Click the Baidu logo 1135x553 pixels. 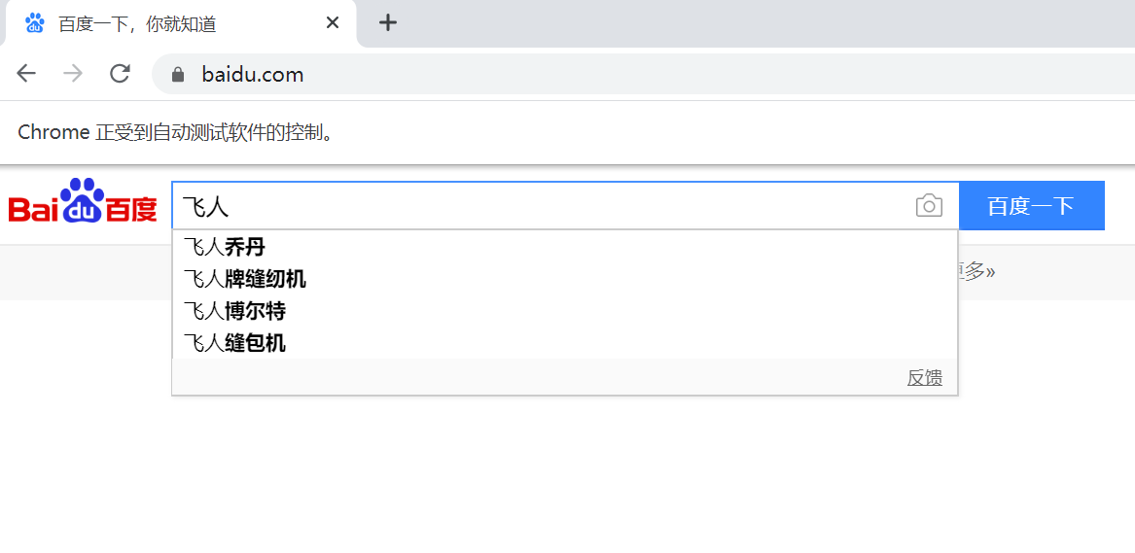tap(83, 203)
